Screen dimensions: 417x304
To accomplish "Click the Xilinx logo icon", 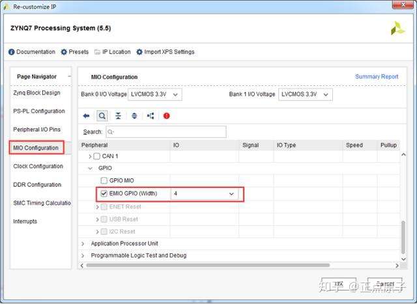I will pyautogui.click(x=397, y=28).
